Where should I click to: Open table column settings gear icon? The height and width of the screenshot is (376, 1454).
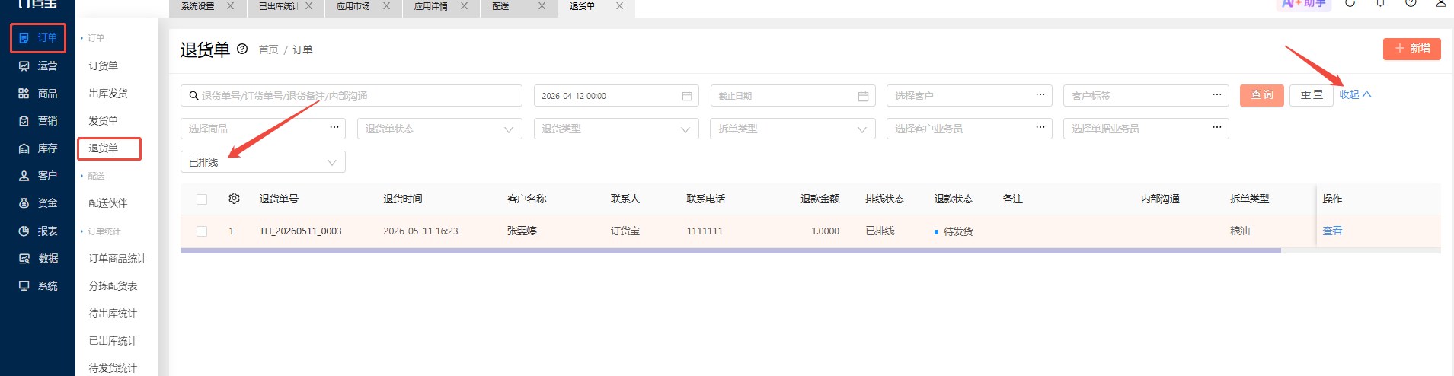click(x=234, y=199)
